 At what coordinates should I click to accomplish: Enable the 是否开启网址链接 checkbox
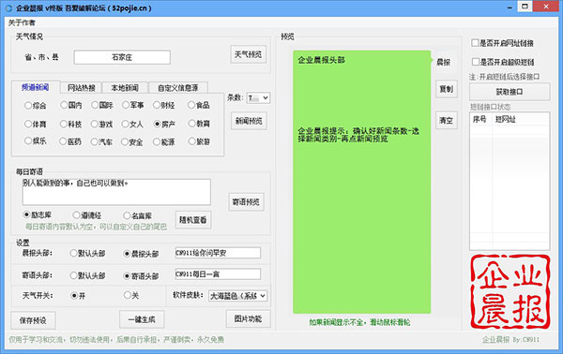(x=503, y=43)
